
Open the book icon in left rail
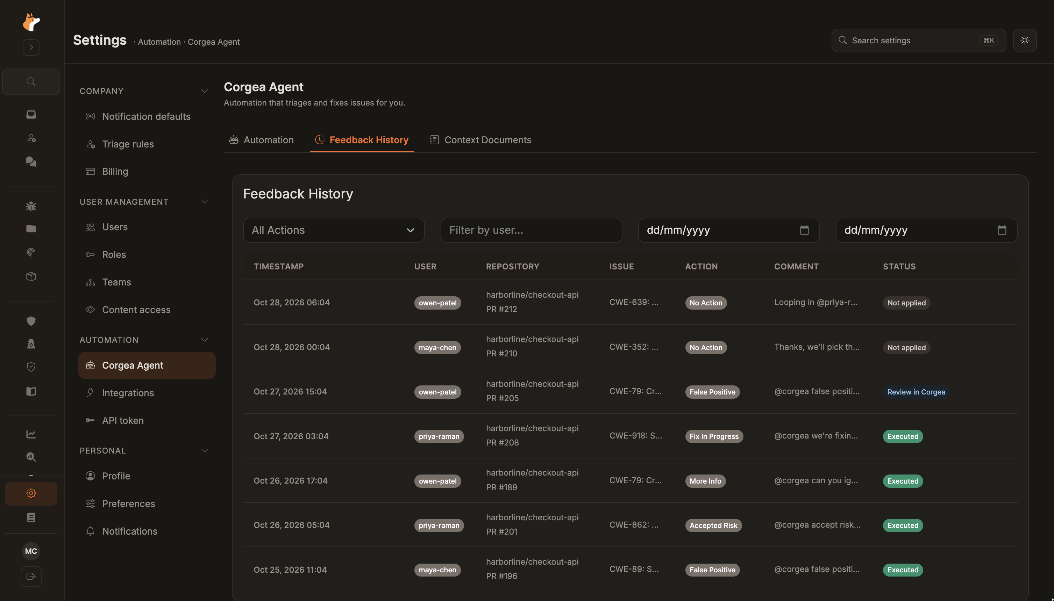(x=31, y=391)
